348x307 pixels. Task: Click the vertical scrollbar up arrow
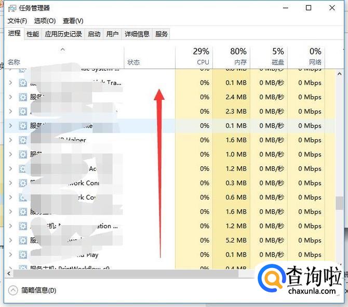(x=339, y=74)
